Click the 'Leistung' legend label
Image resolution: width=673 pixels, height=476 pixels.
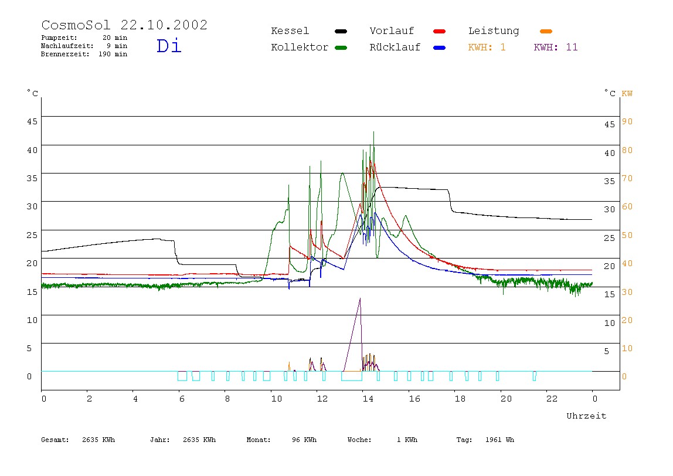coord(494,31)
